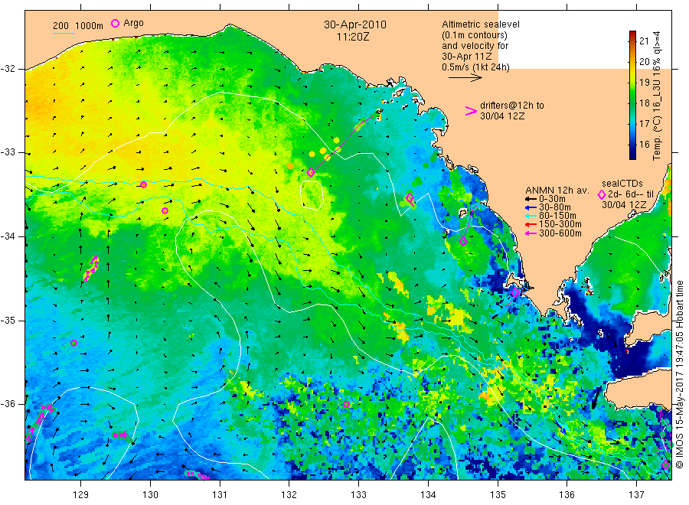Screen dimensions: 689x505
Task: Select seal CTD diamond near 135.2°E, 34.7°S
Action: click(x=515, y=292)
